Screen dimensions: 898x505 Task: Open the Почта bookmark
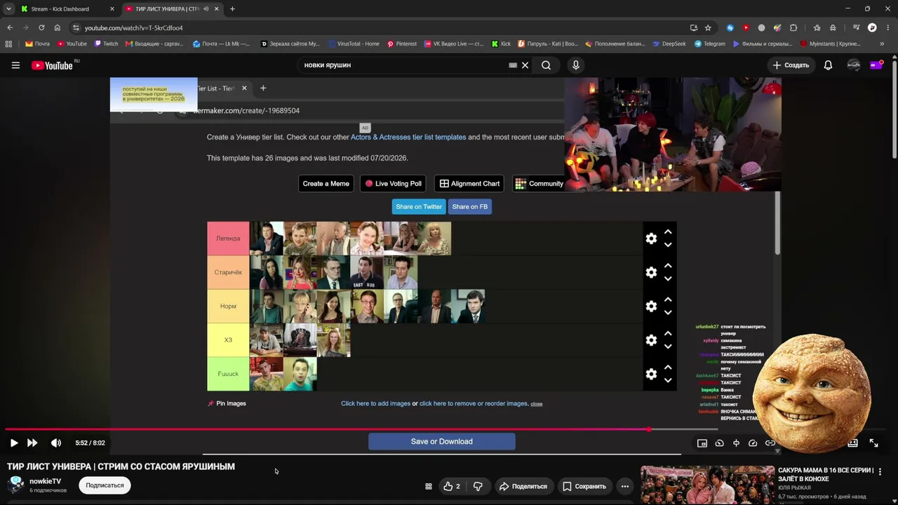tap(37, 43)
